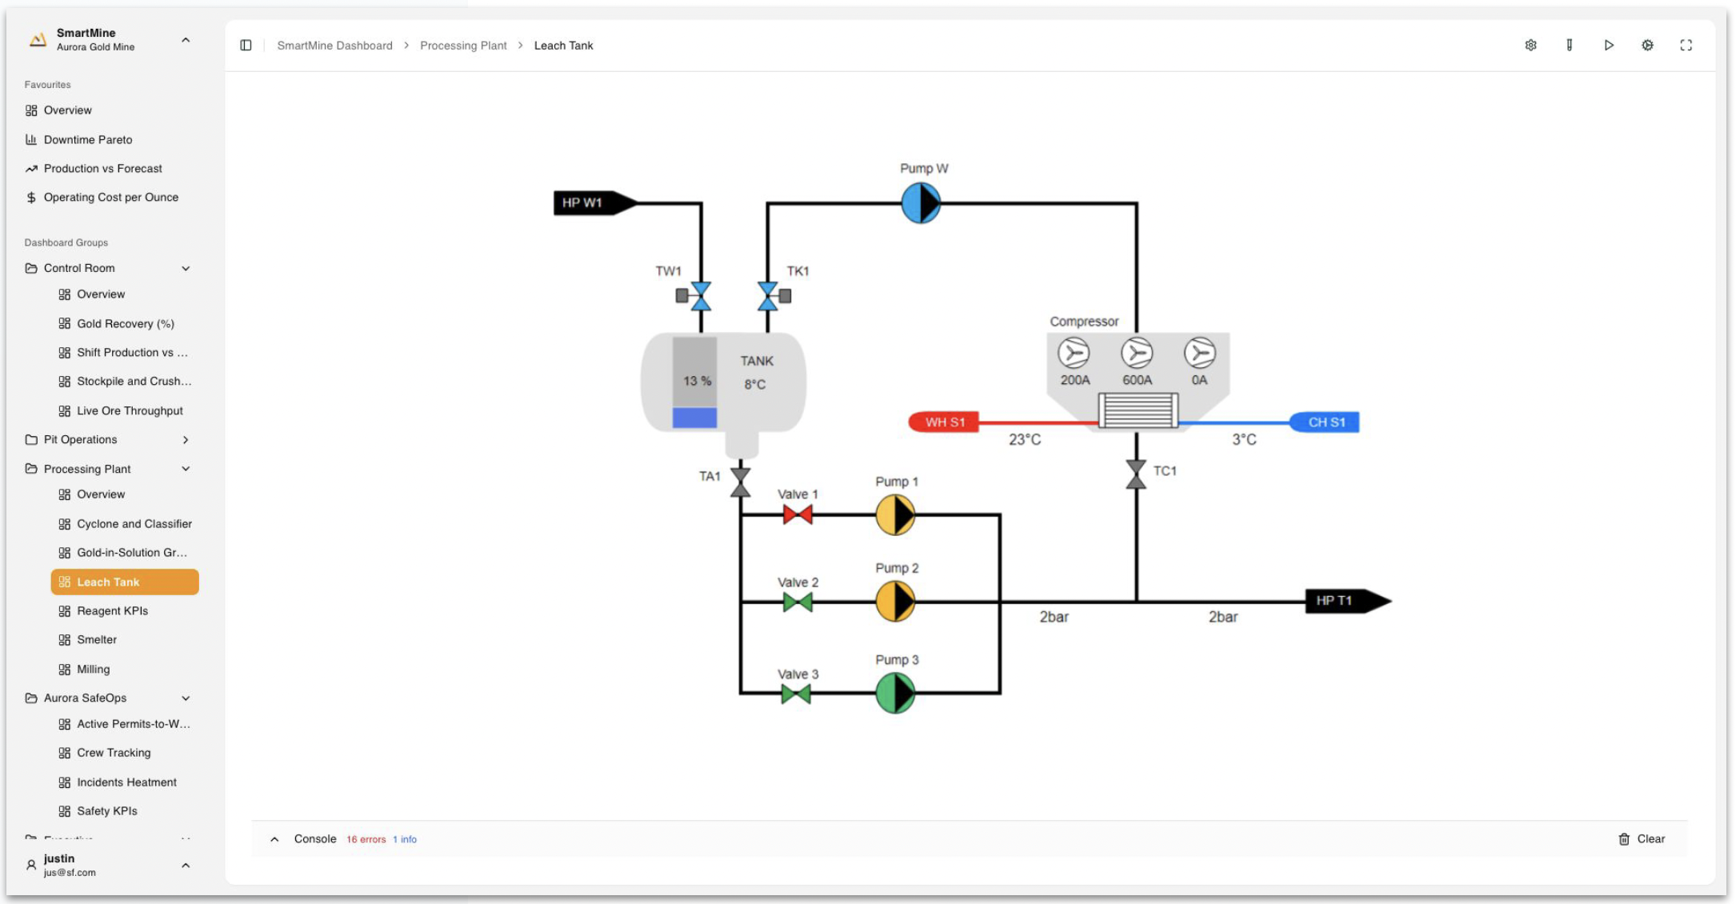Image resolution: width=1736 pixels, height=904 pixels.
Task: Expand the Console panel chevron
Action: coord(274,839)
